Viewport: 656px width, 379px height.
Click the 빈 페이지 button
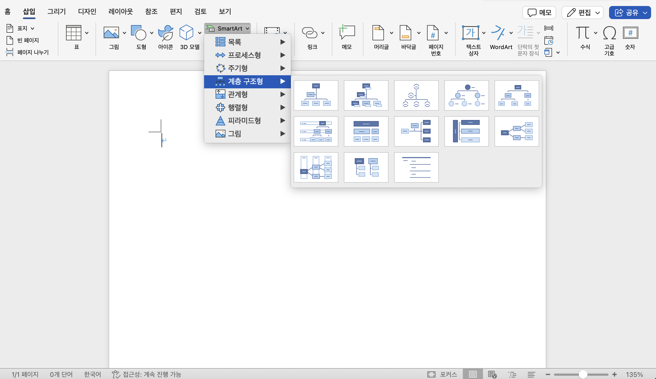click(23, 40)
